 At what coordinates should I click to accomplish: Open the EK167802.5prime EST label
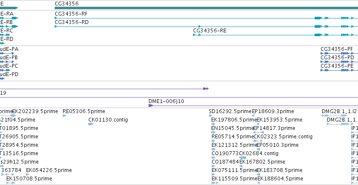click(262, 162)
